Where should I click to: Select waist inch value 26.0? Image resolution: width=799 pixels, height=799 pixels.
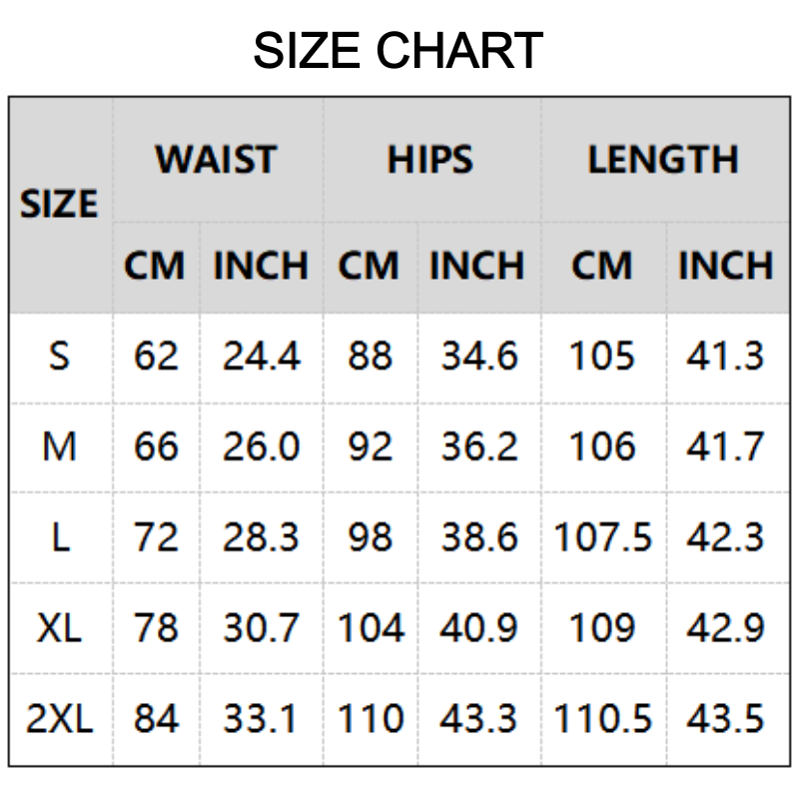(262, 446)
